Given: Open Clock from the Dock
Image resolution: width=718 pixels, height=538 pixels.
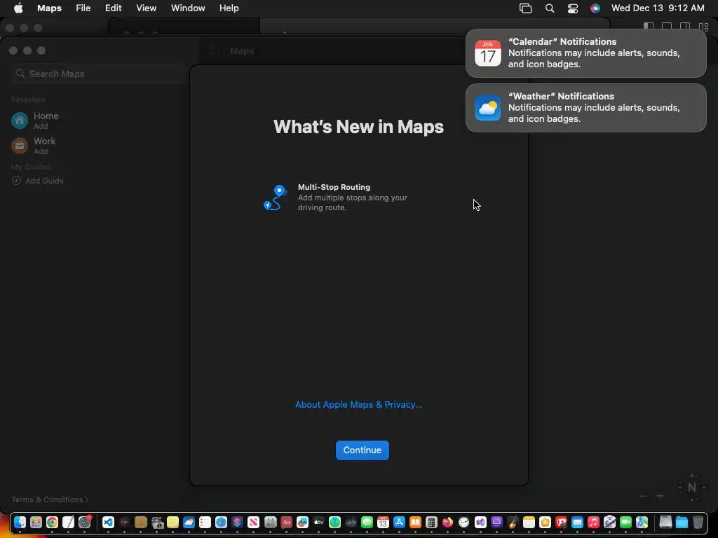Looking at the screenshot, I should click(x=464, y=522).
